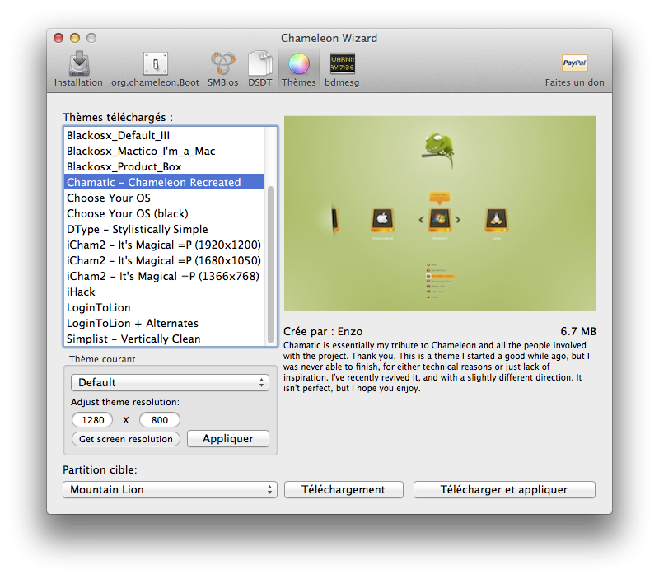
Task: Switch to the SMBios section icon
Action: (x=222, y=64)
